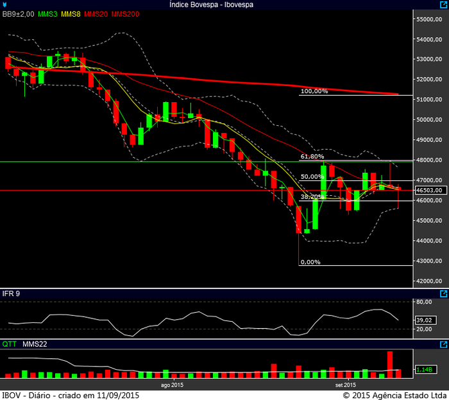Image resolution: width=449 pixels, height=400 pixels.
Task: Select the MMS20 indicator label
Action: 96,14
